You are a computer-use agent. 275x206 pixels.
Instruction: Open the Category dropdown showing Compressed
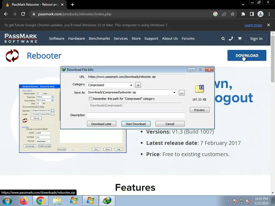pos(110,85)
